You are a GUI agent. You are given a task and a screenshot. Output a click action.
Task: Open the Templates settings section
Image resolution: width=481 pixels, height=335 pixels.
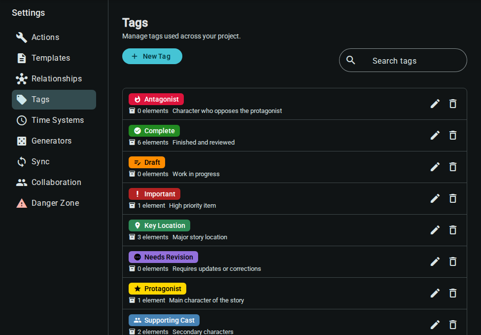[x=54, y=58]
